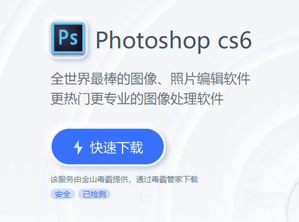Click the 图像处理软件 phrase

coord(184,99)
